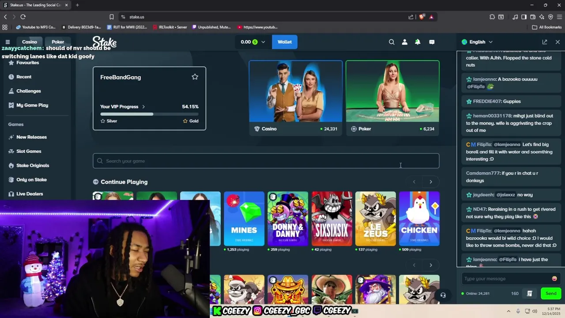Open the user profile icon
The height and width of the screenshot is (318, 565).
click(404, 42)
